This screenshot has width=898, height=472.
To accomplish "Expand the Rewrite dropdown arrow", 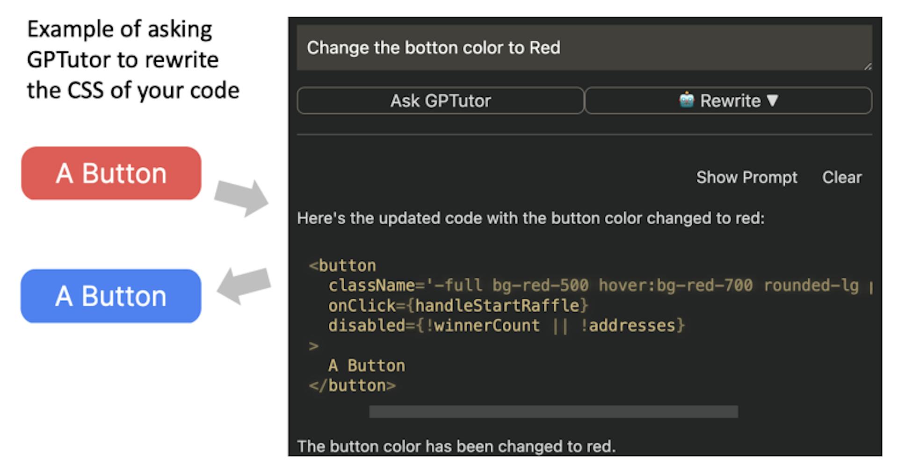I will point(773,100).
